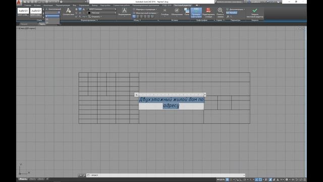Add a new layout with plus icon

[47, 179]
